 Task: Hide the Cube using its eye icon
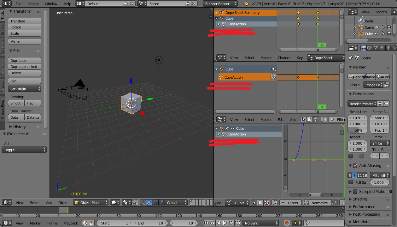(377, 33)
